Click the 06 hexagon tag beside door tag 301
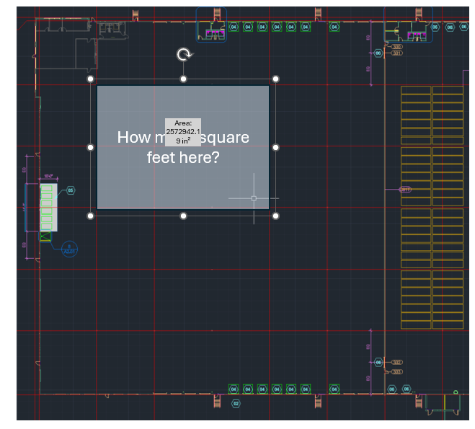This screenshot has height=429, width=475. coord(378,53)
